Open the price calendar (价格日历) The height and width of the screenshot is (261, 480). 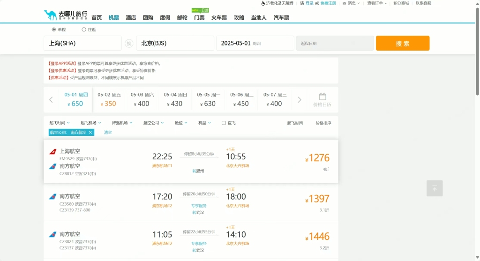(x=322, y=99)
